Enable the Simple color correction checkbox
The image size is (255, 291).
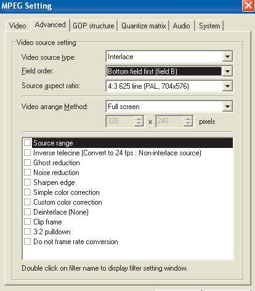coord(27,192)
